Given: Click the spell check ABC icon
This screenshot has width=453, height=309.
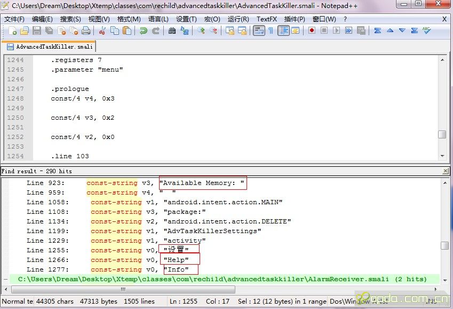Looking at the screenshot, I should (426, 31).
